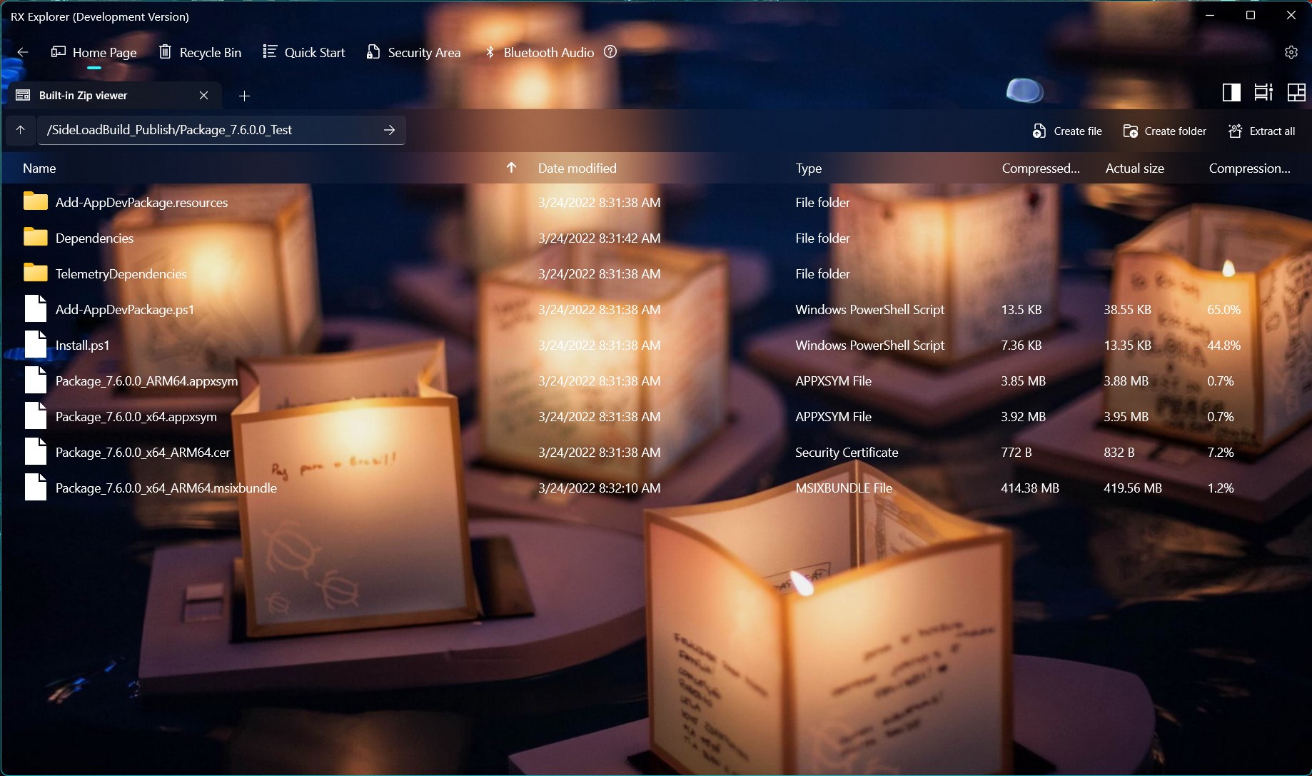The height and width of the screenshot is (776, 1312).
Task: Close the Built-in Zip viewer tab
Action: click(x=203, y=95)
